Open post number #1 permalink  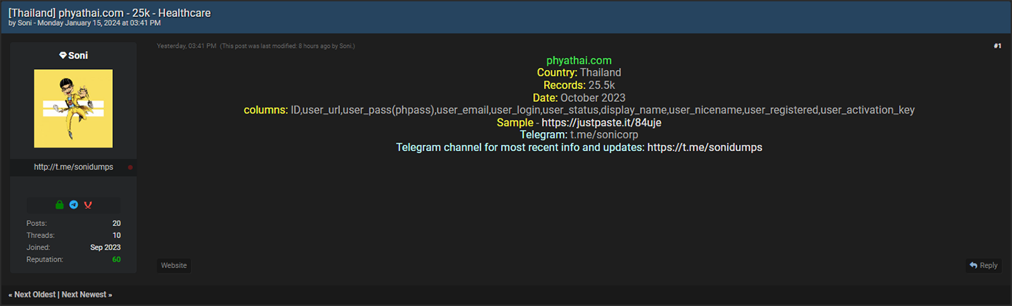point(997,46)
